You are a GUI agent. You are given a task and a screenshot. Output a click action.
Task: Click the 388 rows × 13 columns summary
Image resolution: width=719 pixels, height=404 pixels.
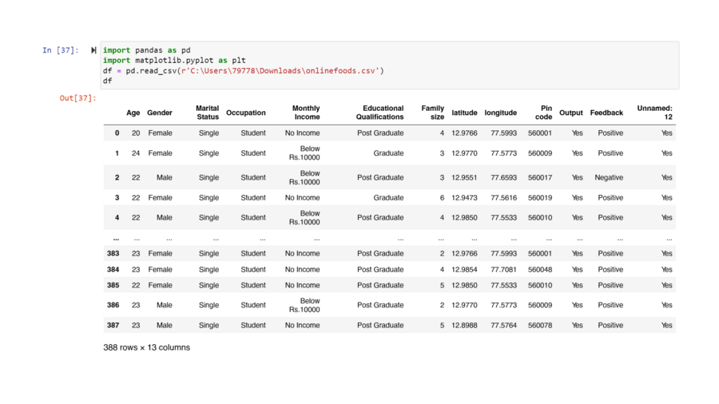[x=146, y=347]
